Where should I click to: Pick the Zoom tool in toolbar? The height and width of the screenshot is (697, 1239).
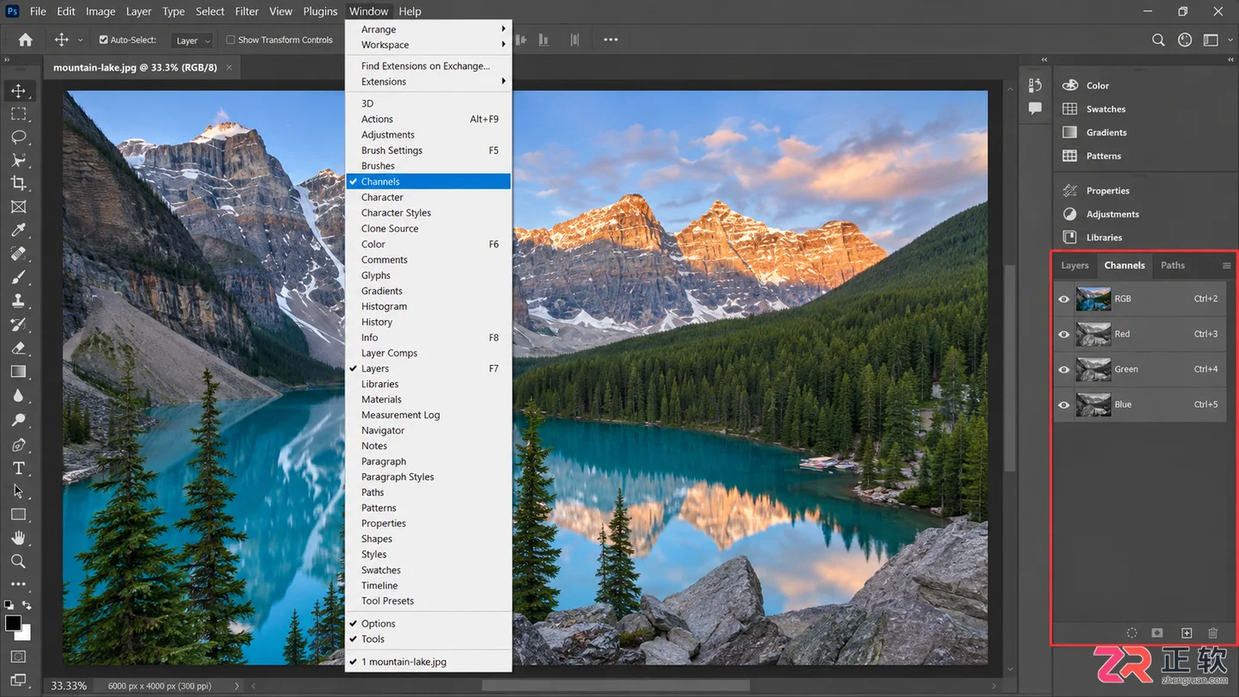click(18, 561)
